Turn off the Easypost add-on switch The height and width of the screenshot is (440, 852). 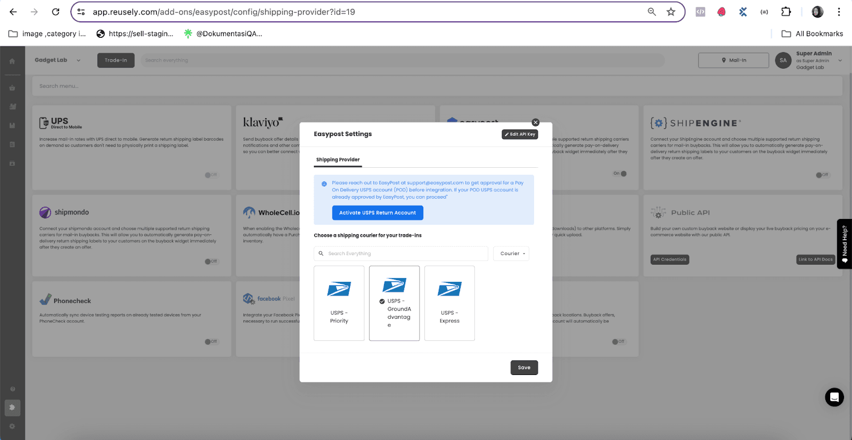620,173
